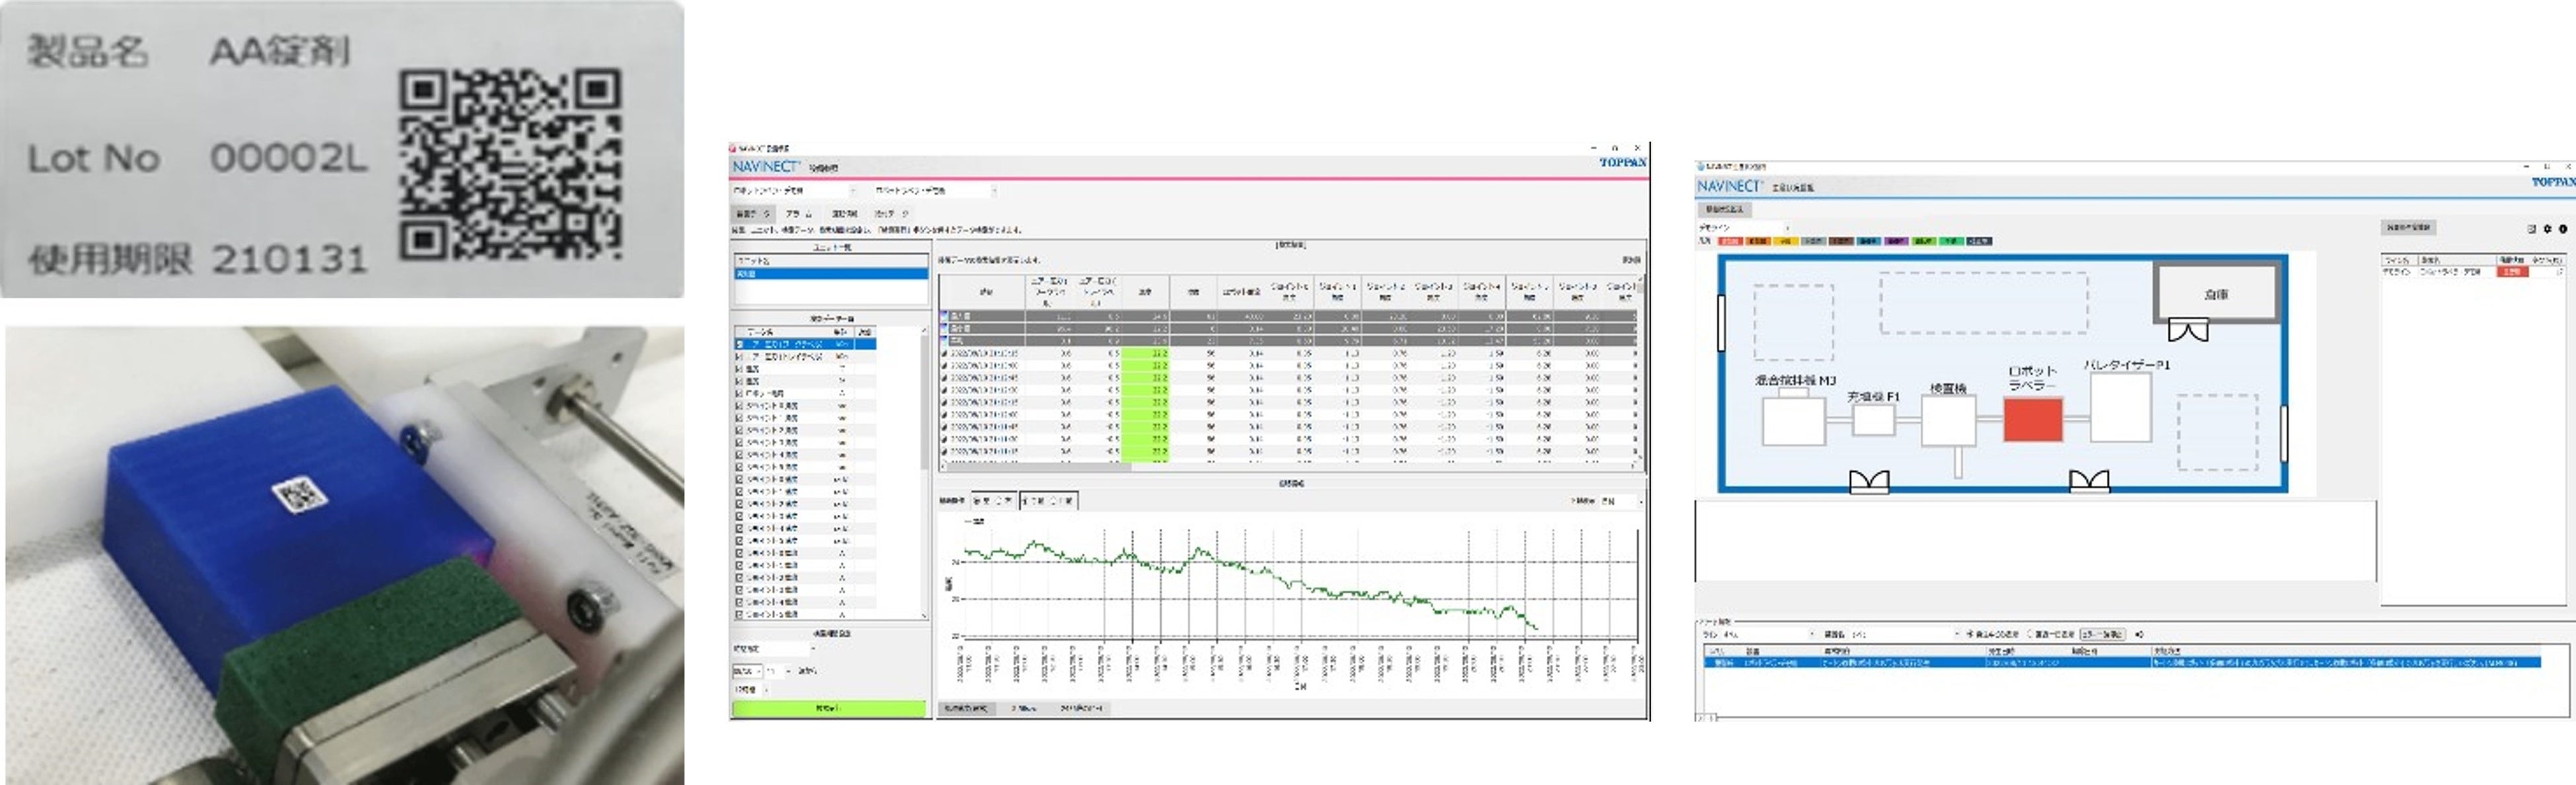Click the mixing agitator MJ machine block
The height and width of the screenshot is (785, 2576).
point(1794,421)
